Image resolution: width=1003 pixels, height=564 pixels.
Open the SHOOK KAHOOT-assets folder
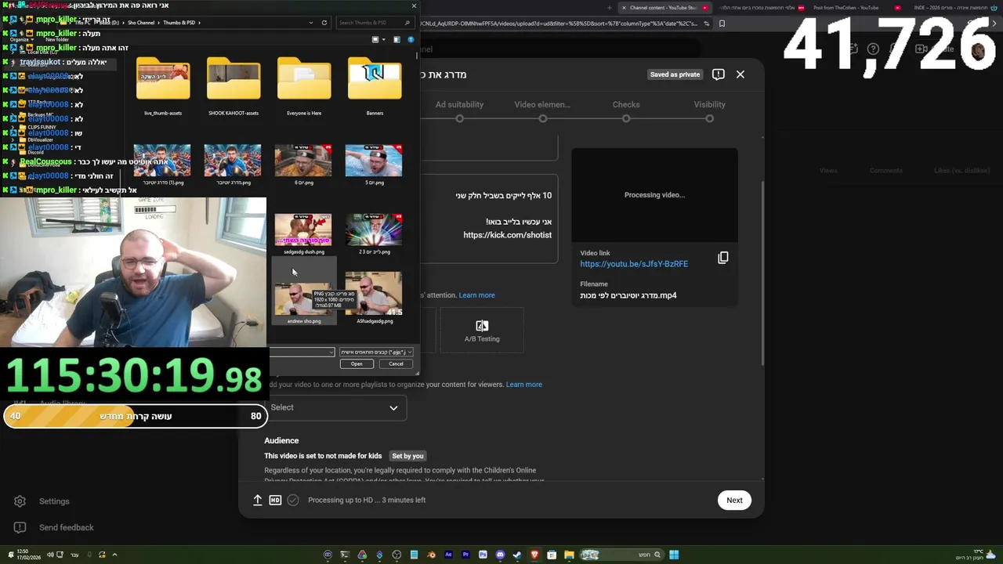pyautogui.click(x=234, y=86)
